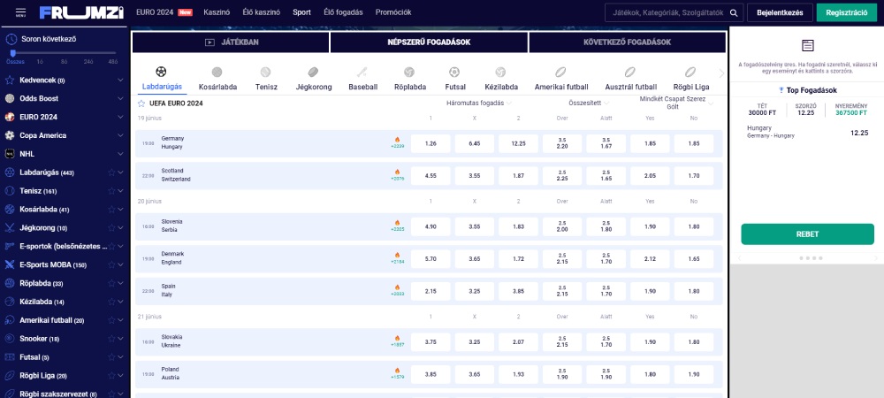Pick the Amerikai futball icon in sports row
Screen dimensions: 884x398
pos(560,73)
